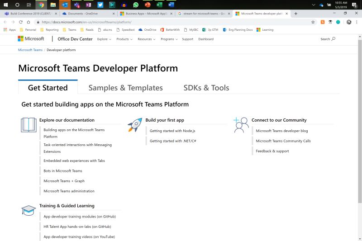The image size is (362, 241).
Task: Open Microsoft Teams + Graph link
Action: (x=64, y=181)
